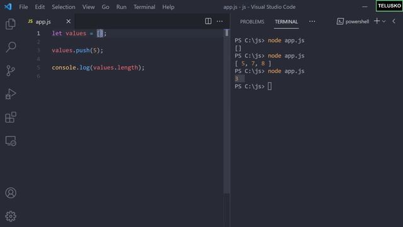This screenshot has height=227, width=403.
Task: Click terminal output '3'
Action: click(237, 78)
